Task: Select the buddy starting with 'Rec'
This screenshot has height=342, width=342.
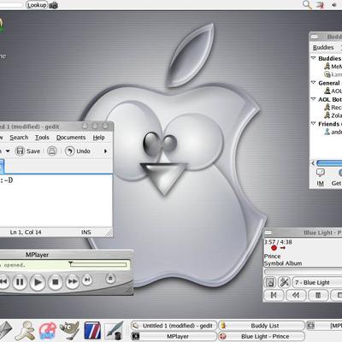Action: click(333, 108)
